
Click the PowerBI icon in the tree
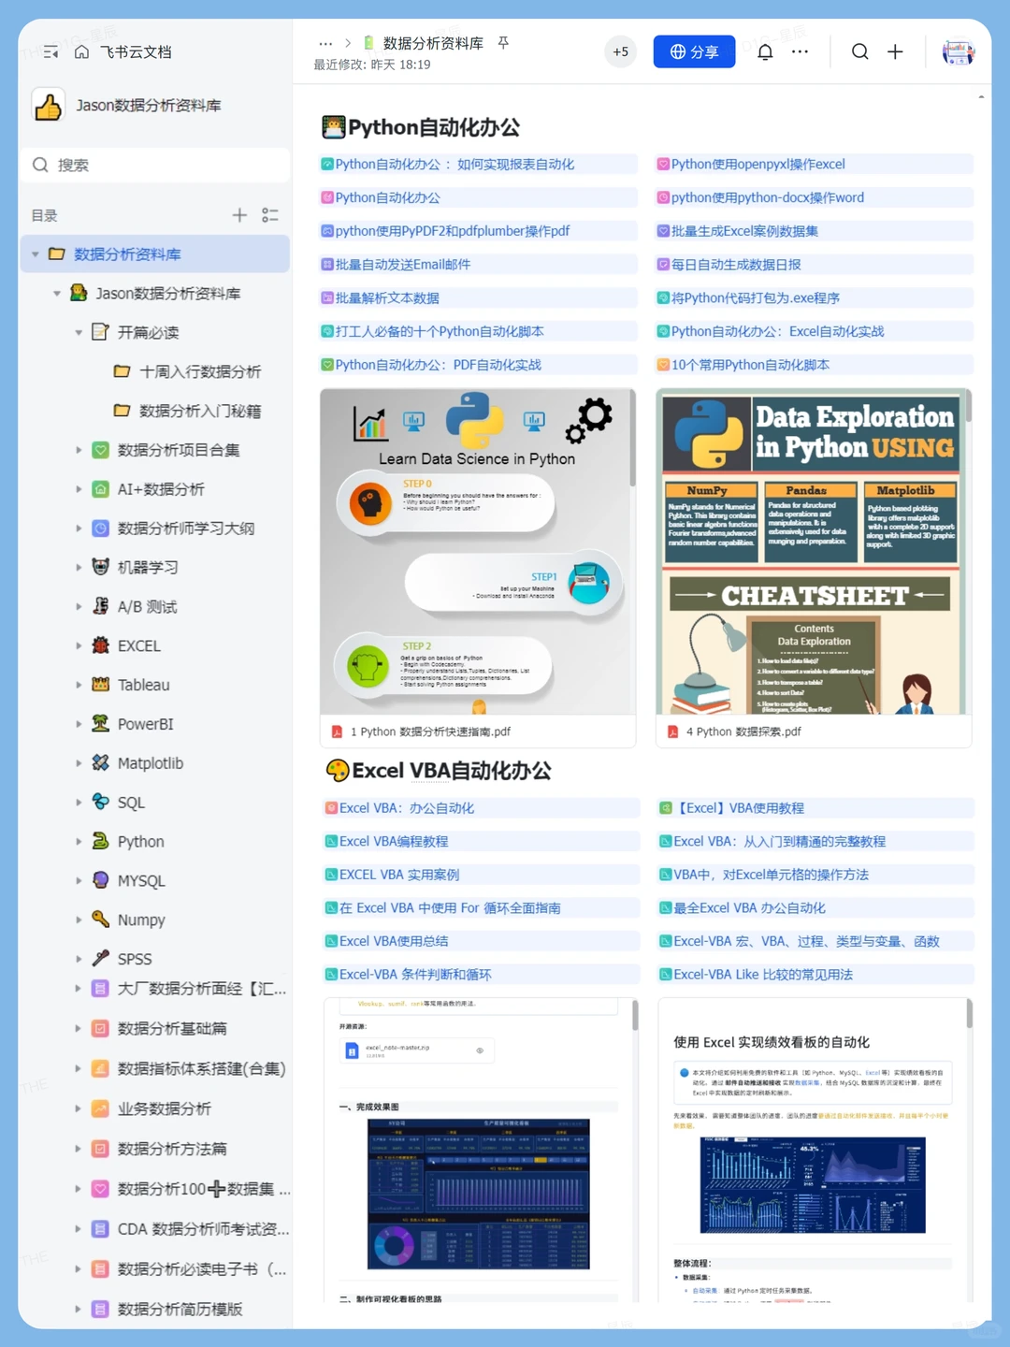click(101, 724)
